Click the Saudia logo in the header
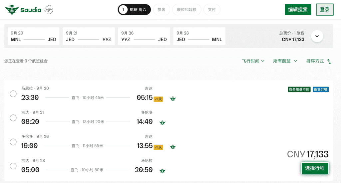Viewport: 341px width, 183px height. coord(23,10)
